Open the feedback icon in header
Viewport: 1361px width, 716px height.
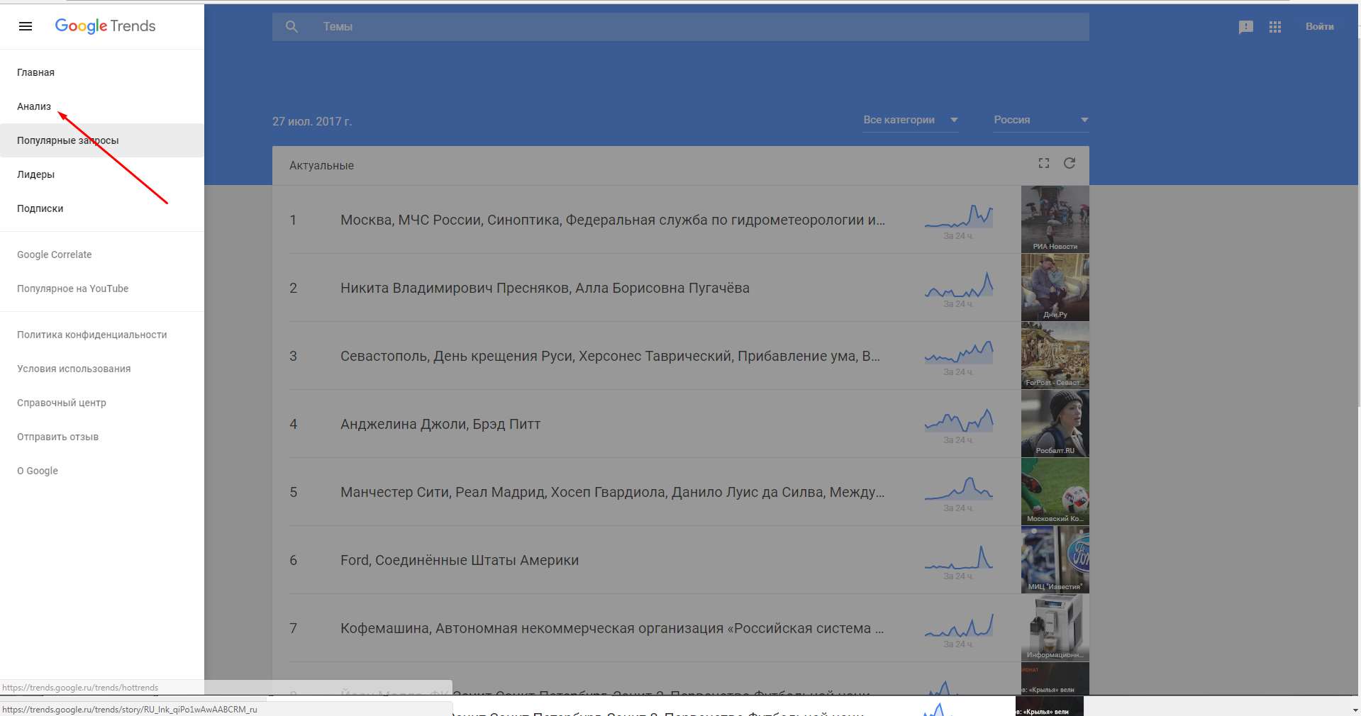[1245, 27]
